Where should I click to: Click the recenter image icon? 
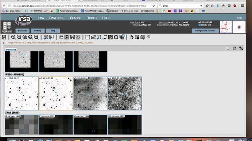78,37
